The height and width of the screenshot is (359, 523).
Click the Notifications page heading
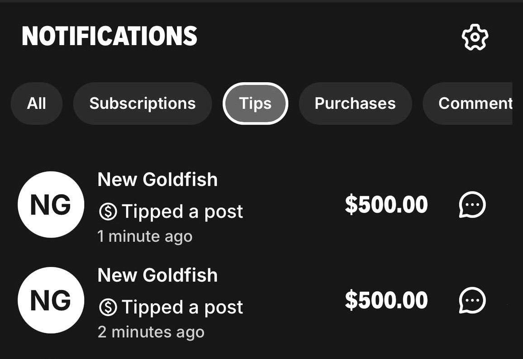tap(109, 36)
